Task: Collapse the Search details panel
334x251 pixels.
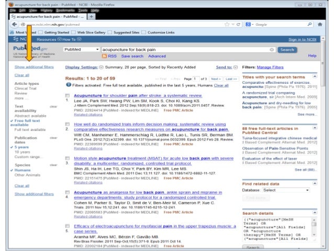Action: [315, 212]
